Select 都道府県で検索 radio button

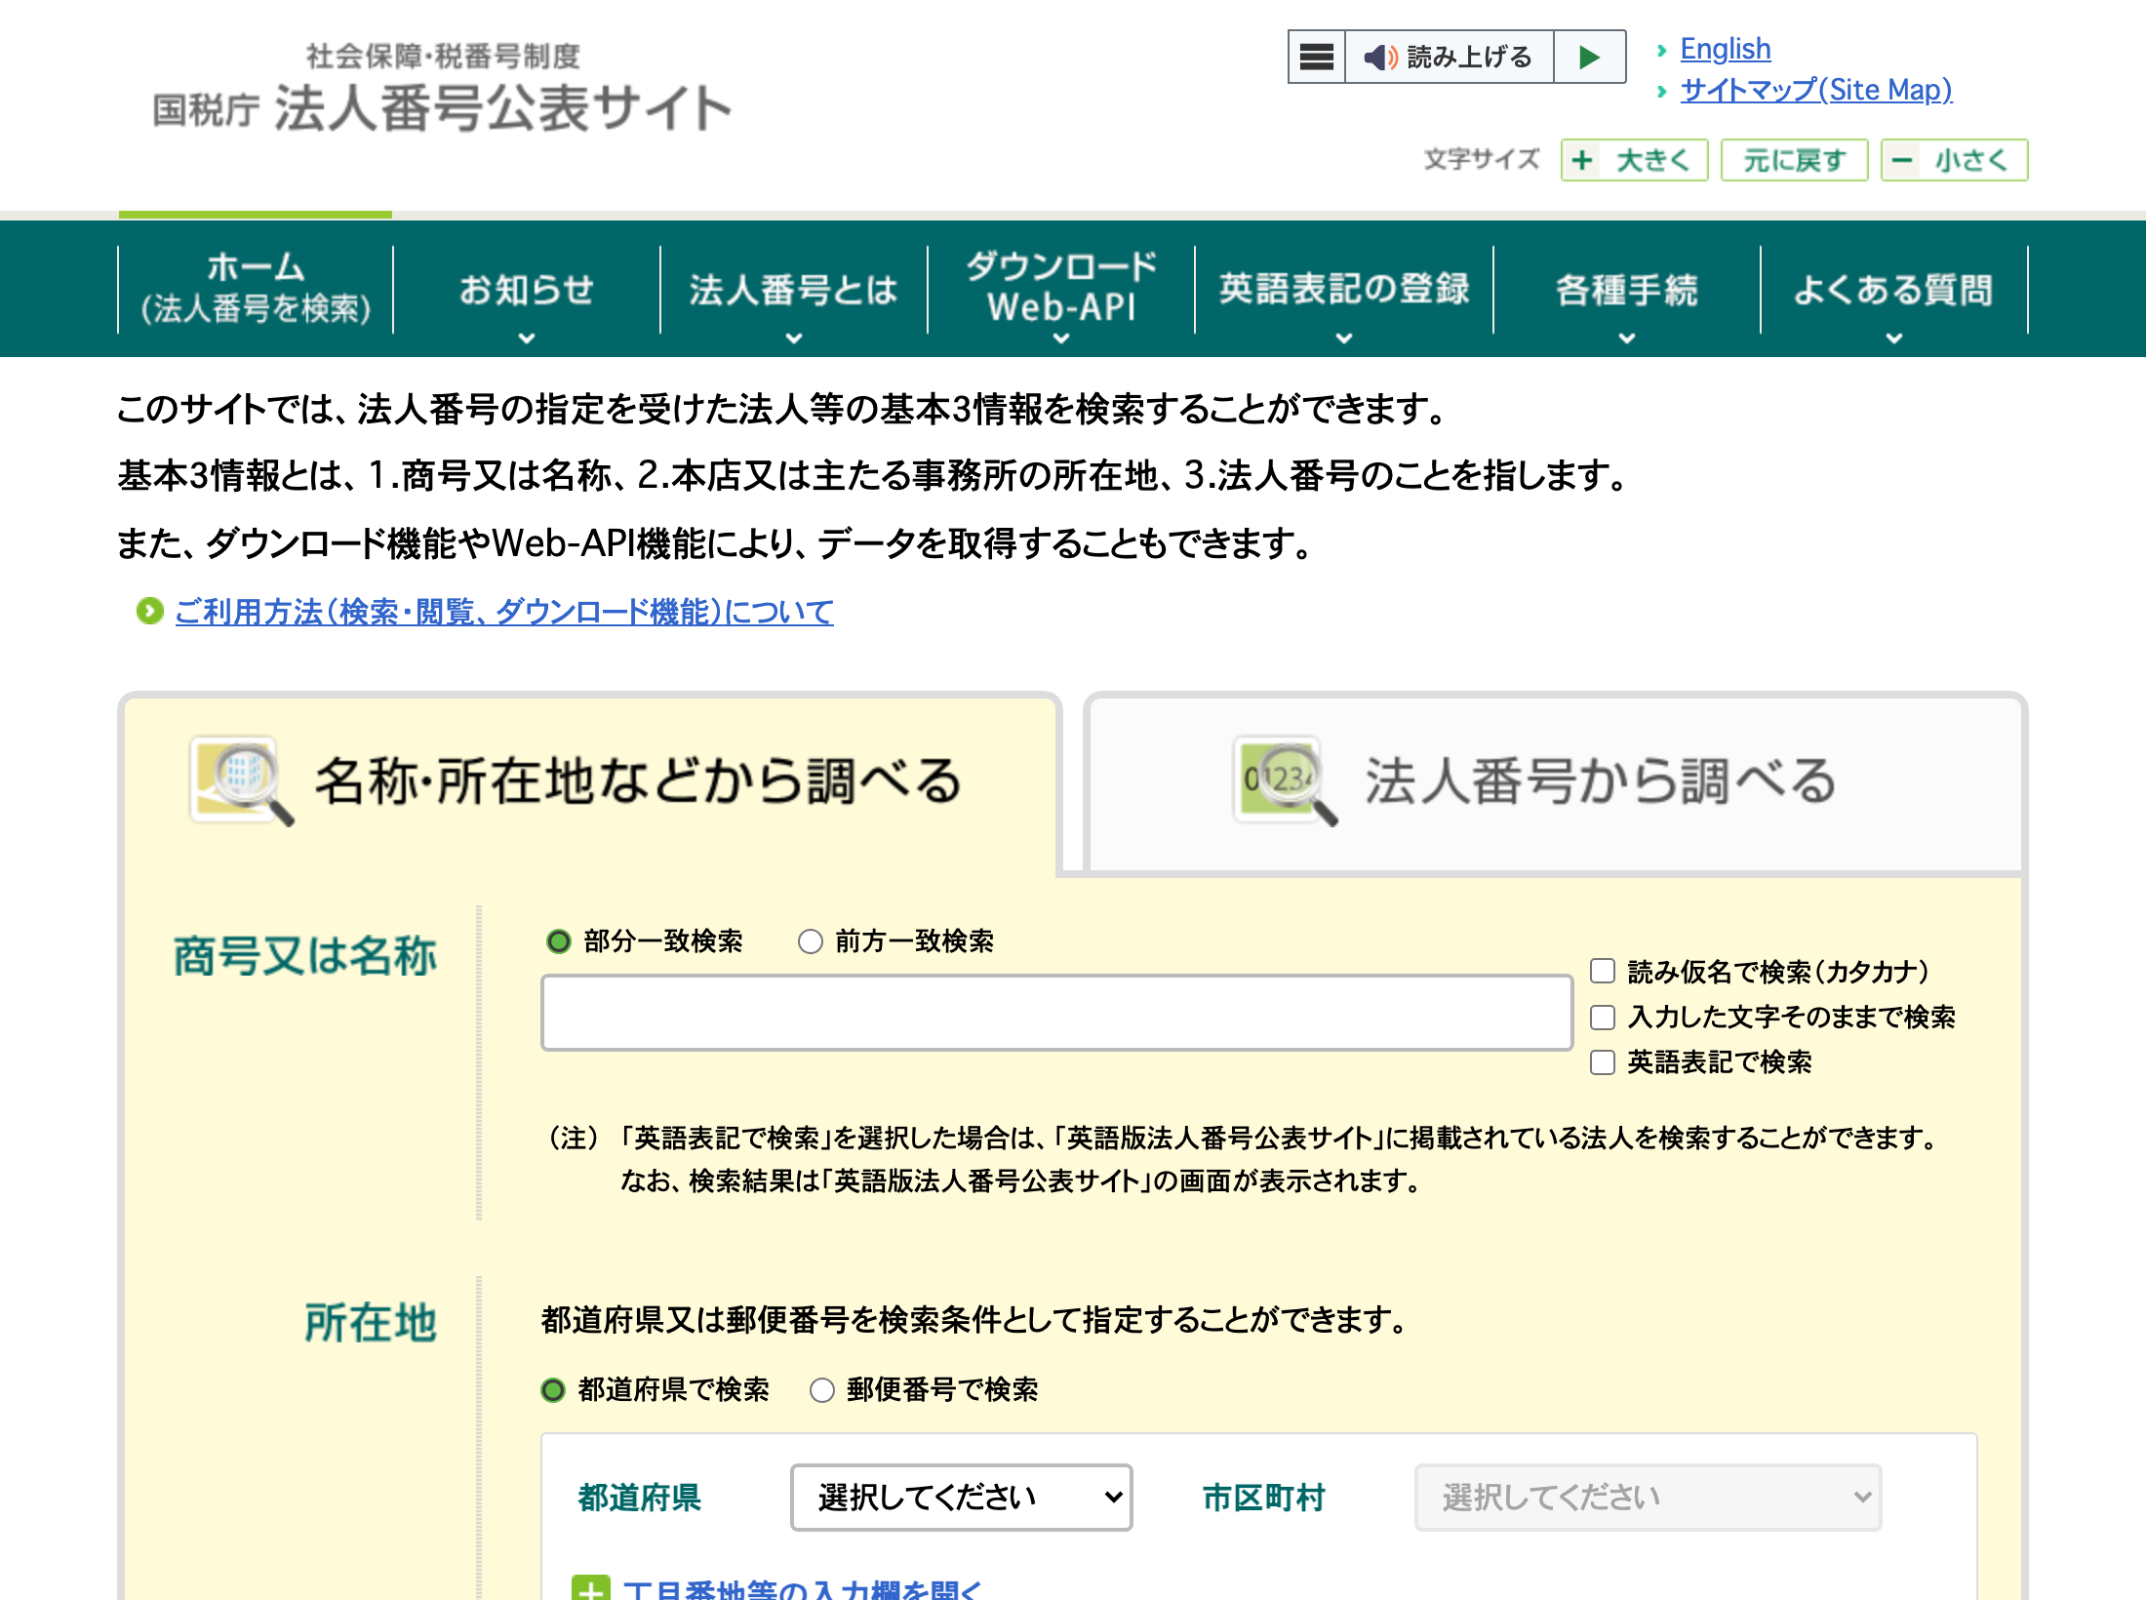coord(553,1390)
